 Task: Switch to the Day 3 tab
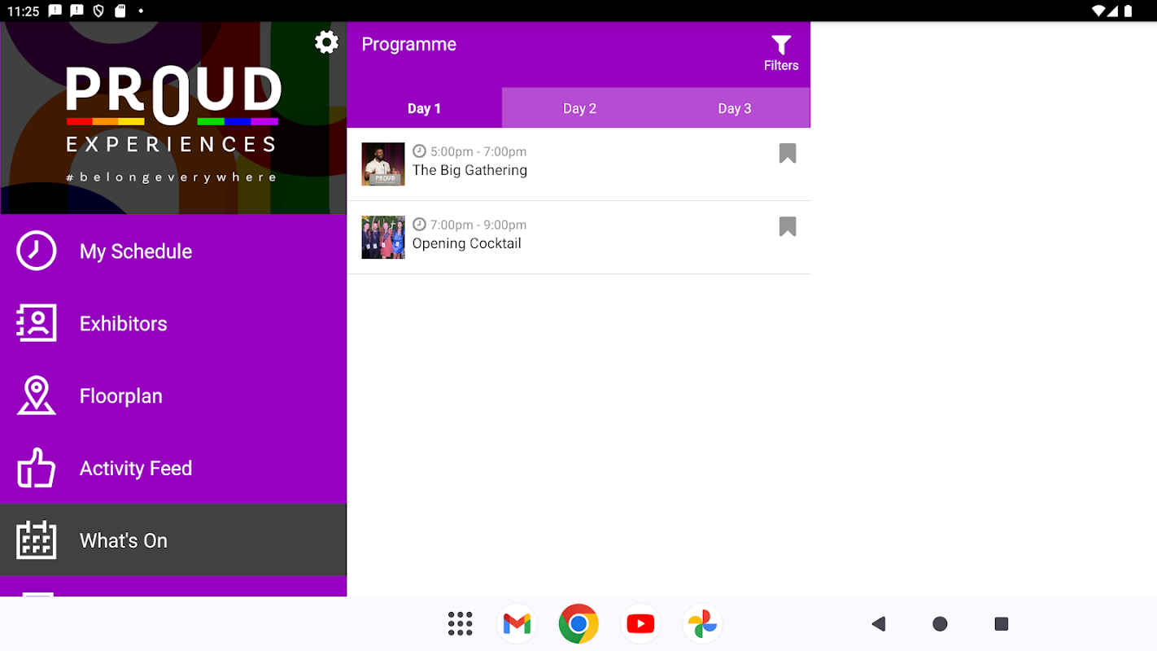[734, 108]
